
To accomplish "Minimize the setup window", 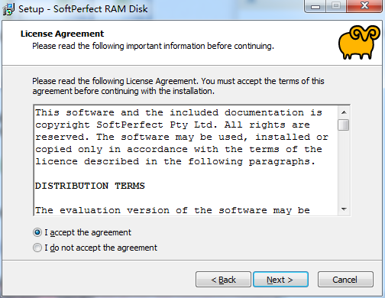I will pyautogui.click(x=315, y=6).
